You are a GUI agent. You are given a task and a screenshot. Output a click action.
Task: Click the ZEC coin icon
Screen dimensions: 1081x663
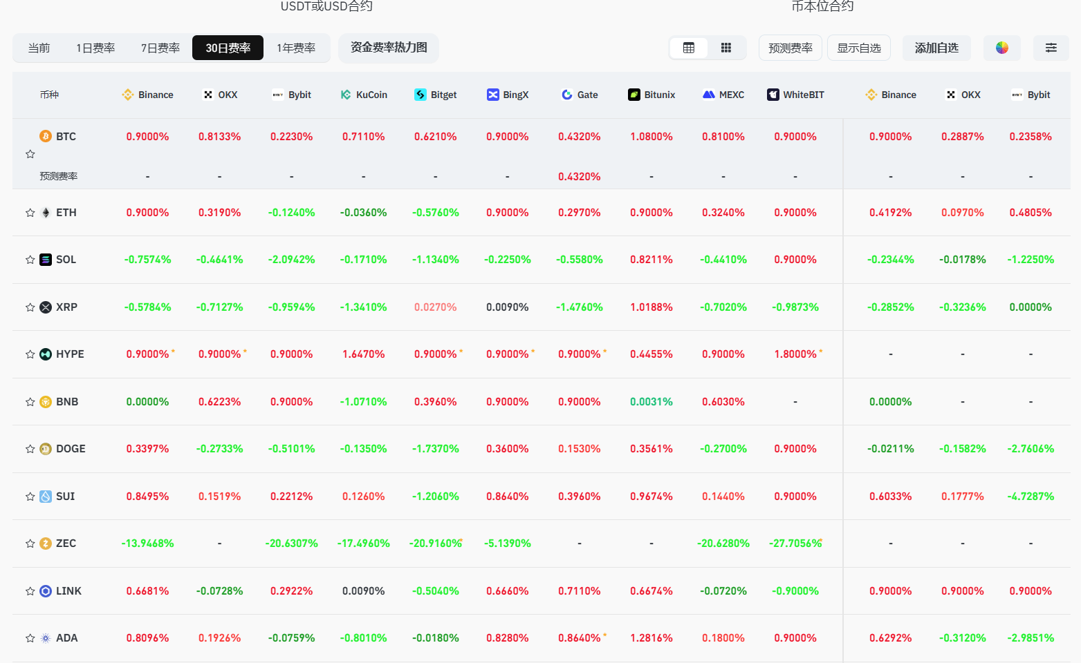pos(46,544)
